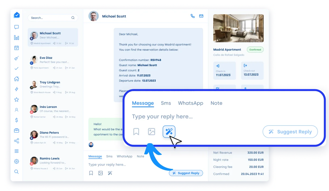Open the chat messages icon in the sidebar

(x=16, y=27)
